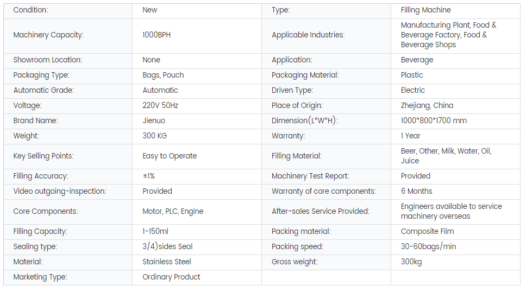Image resolution: width=526 pixels, height=292 pixels.
Task: Select the "1000BPH" machinery capacity value
Action: click(156, 35)
